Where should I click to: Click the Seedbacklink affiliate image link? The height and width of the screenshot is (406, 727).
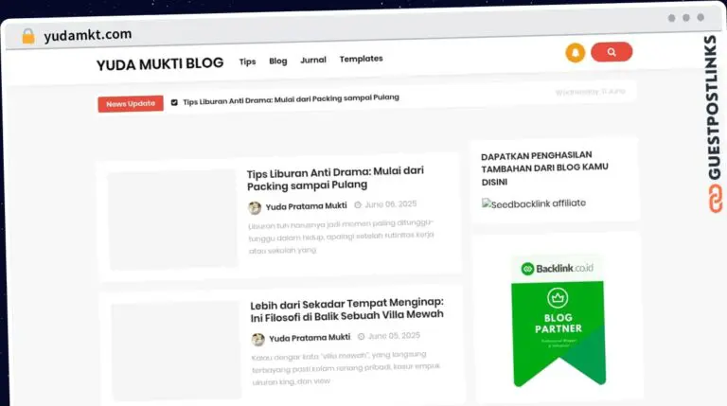tap(534, 203)
